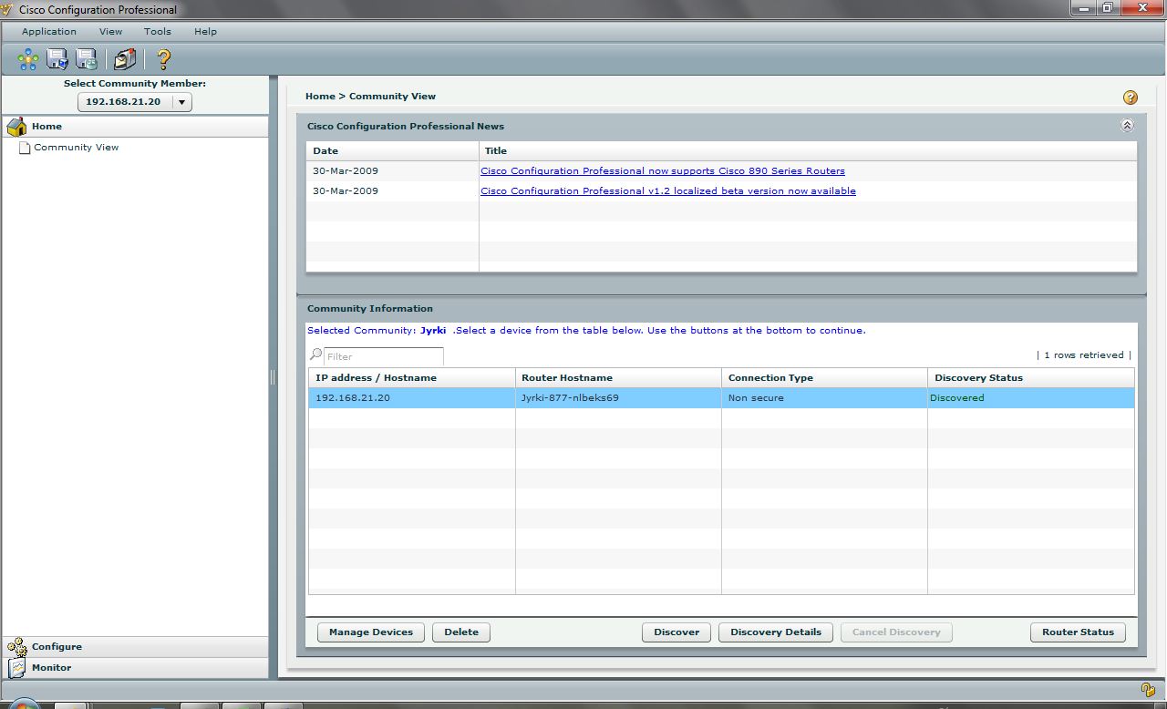Click the Monitor chart icon
The height and width of the screenshot is (709, 1167).
(x=16, y=668)
